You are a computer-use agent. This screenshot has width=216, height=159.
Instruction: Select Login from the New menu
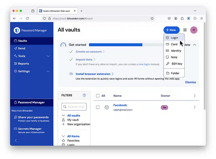[174, 38]
